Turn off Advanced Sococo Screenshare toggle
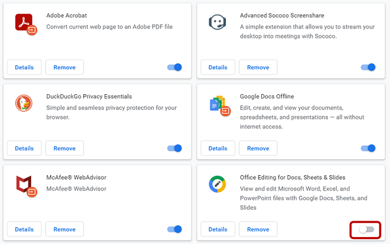This screenshot has height=244, width=390. [368, 67]
